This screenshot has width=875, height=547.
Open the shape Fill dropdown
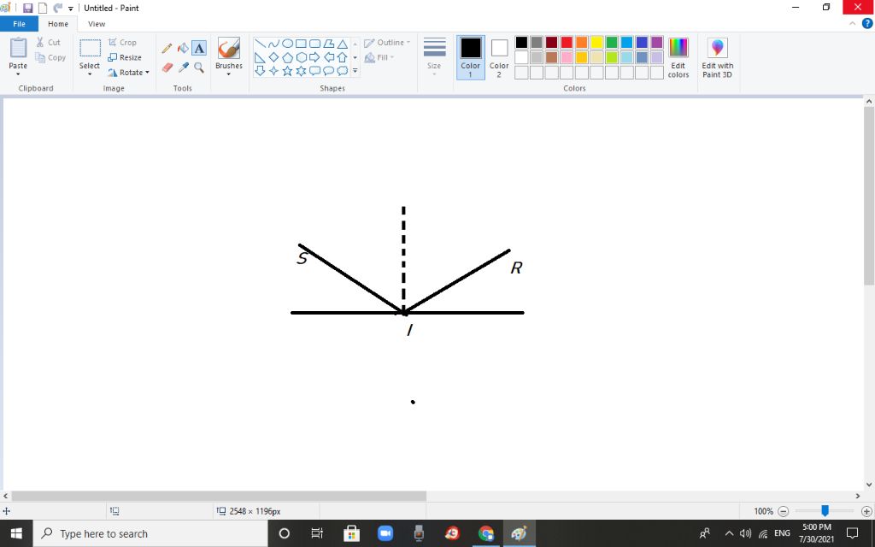click(379, 57)
